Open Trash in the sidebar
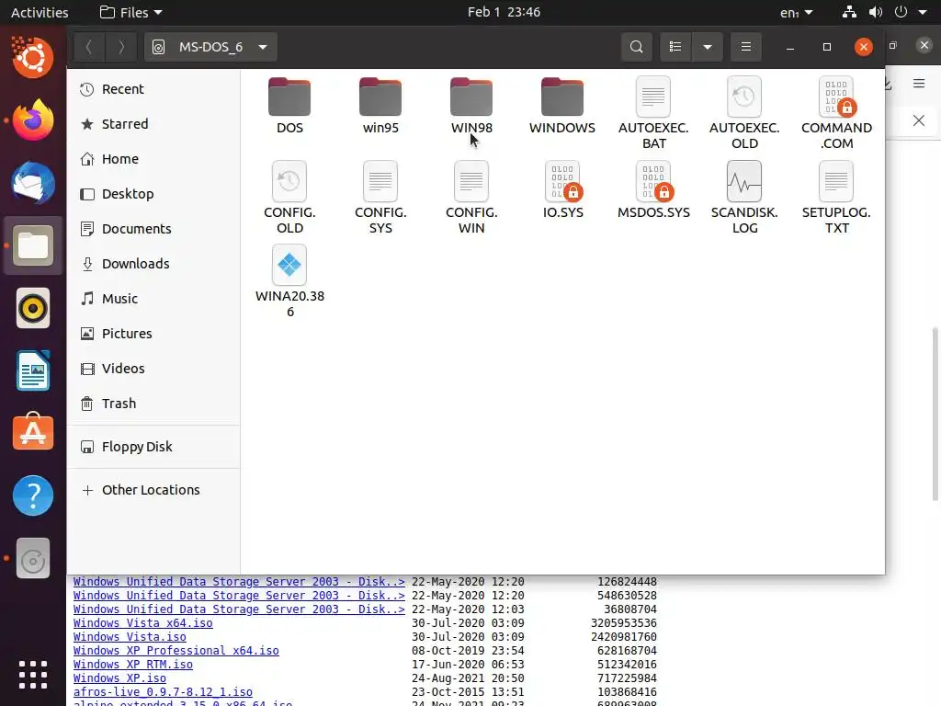Viewport: 941px width, 706px height. [x=153, y=403]
